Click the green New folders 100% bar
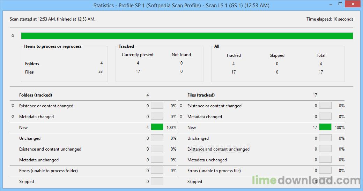 [157, 127]
